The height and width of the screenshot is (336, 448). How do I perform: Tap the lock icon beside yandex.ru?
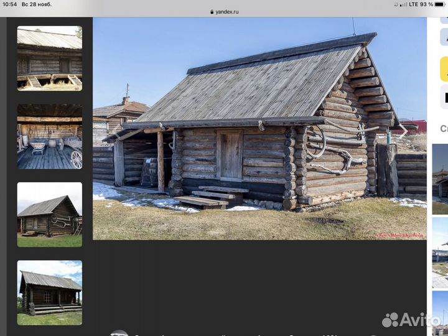click(x=212, y=12)
